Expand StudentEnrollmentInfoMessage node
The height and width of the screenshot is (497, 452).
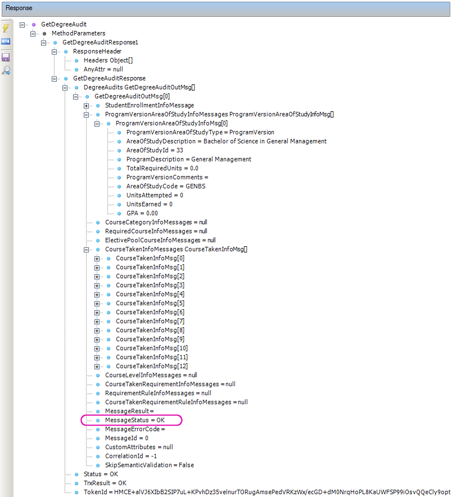click(x=86, y=106)
